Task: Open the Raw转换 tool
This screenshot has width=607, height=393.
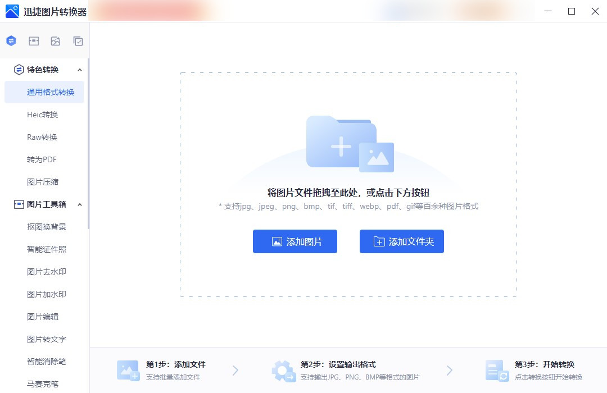Action: (40, 137)
